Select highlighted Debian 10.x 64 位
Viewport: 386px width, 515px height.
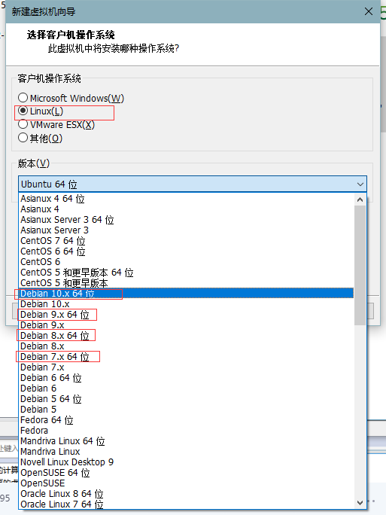click(x=187, y=294)
